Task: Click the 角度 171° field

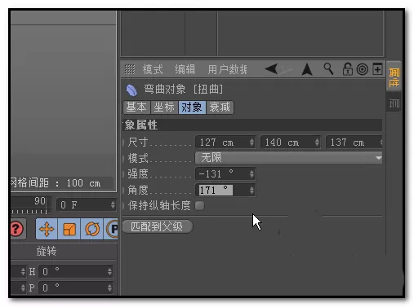Action: (225, 190)
